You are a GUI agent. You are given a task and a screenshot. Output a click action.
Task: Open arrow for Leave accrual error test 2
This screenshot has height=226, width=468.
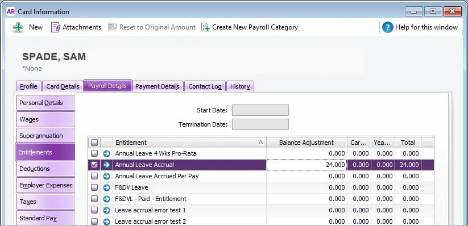[x=106, y=221]
